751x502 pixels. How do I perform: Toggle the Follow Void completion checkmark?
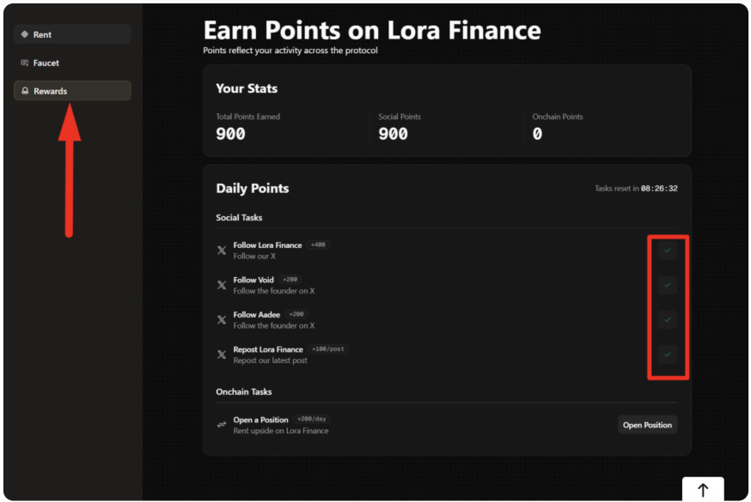(666, 285)
